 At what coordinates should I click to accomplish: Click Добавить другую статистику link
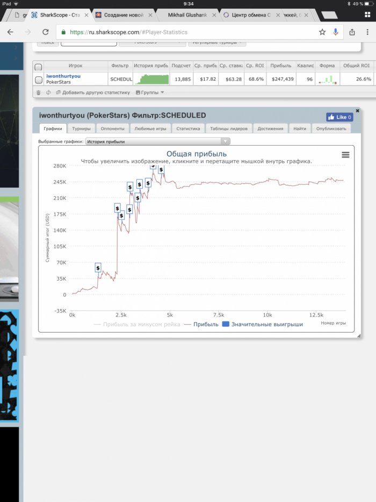point(93,92)
